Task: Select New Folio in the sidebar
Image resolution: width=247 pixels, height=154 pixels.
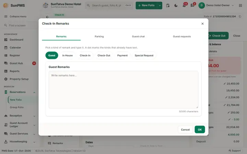Action: [16, 100]
